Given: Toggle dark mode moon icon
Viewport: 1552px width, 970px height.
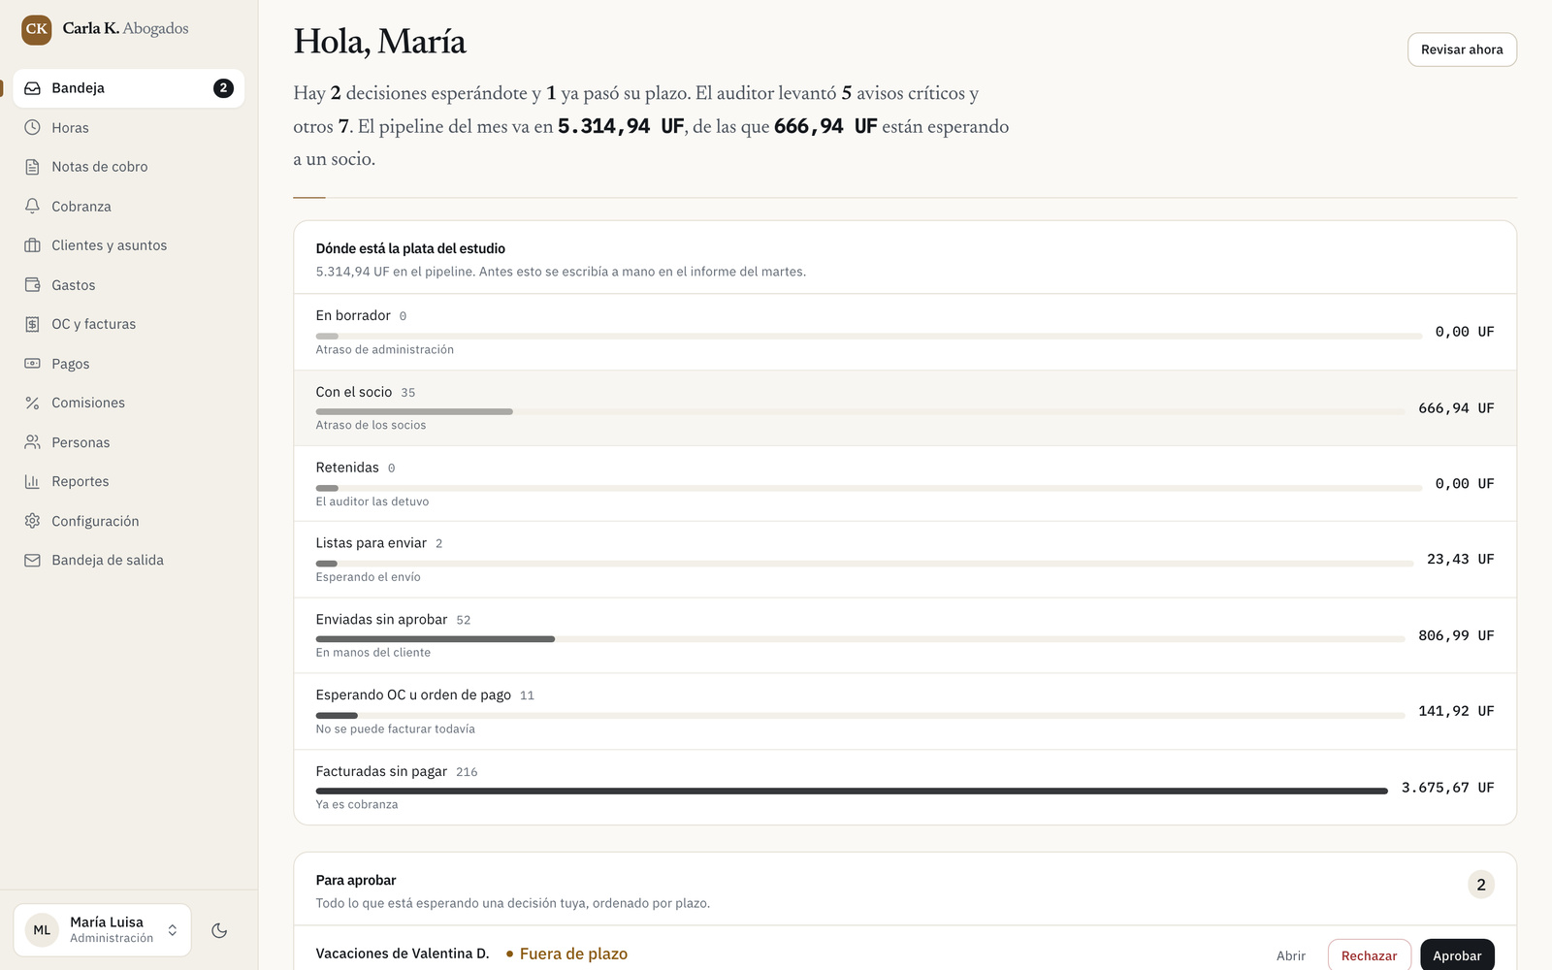Looking at the screenshot, I should pos(219,930).
